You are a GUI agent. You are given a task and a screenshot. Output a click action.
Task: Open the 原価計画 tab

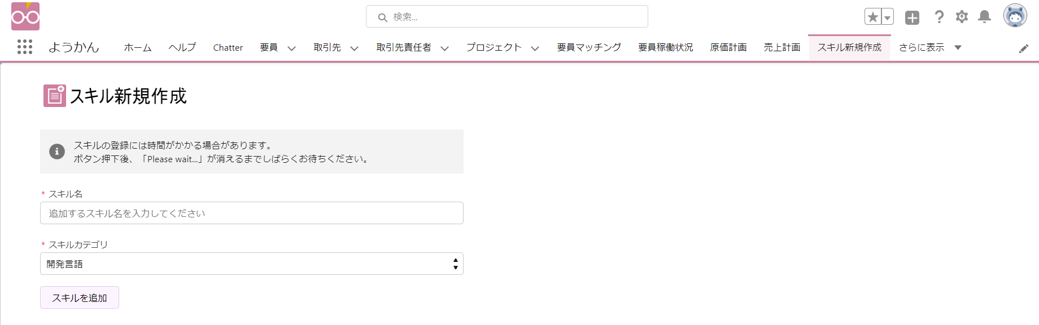[728, 48]
